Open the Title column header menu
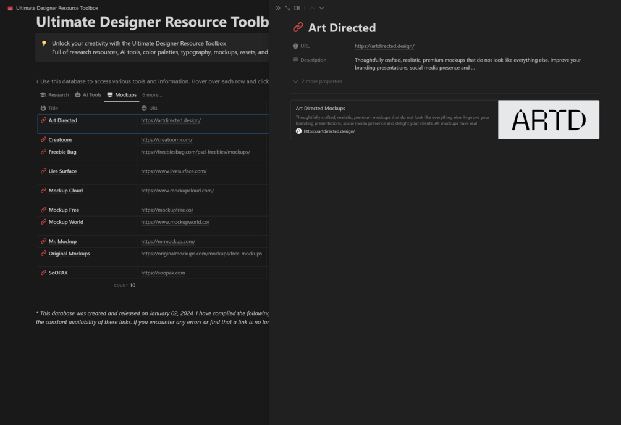Viewport: 621px width, 425px height. (x=53, y=109)
